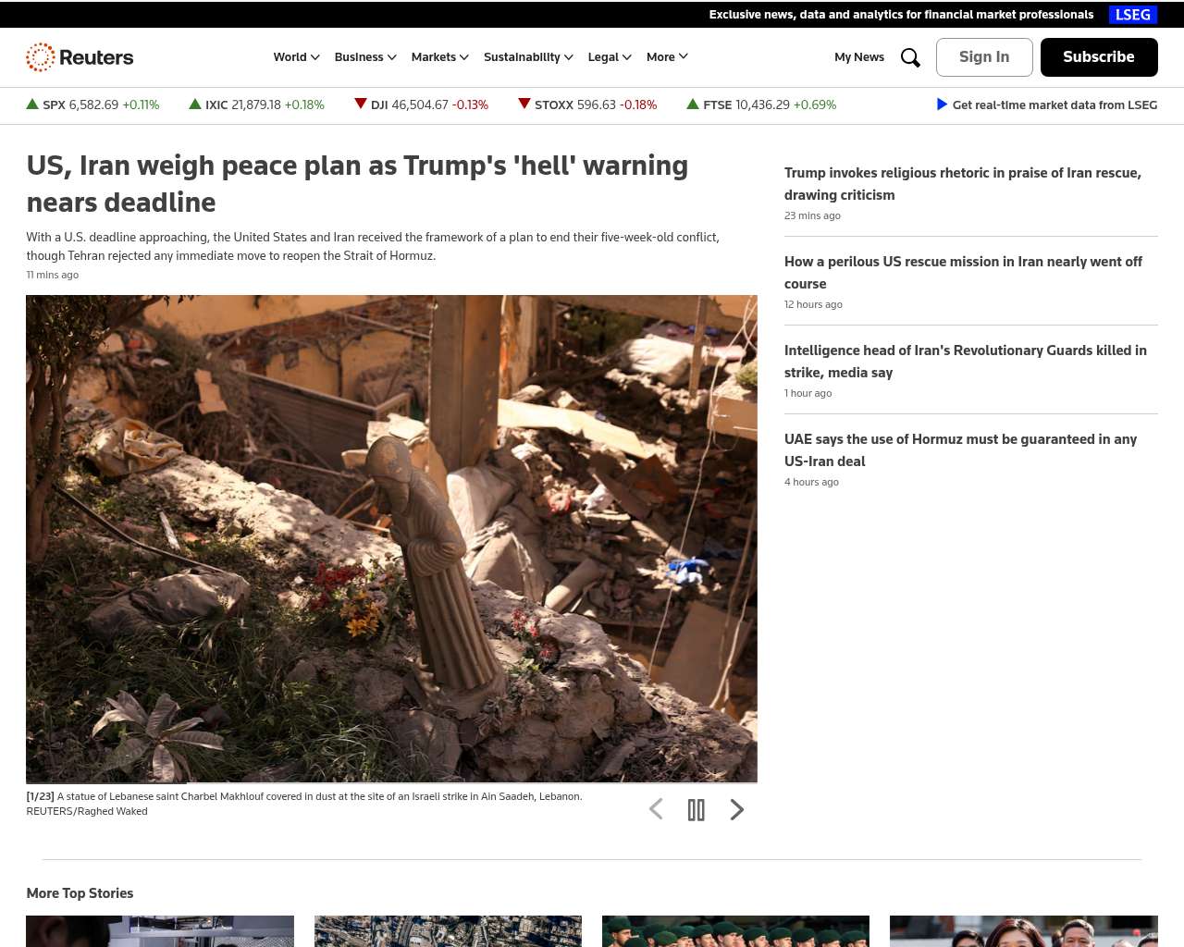
Task: Pause the image slideshow
Action: click(697, 810)
